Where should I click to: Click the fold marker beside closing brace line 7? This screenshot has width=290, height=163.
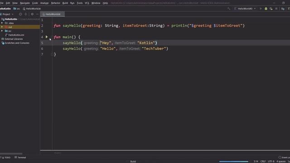click(52, 54)
